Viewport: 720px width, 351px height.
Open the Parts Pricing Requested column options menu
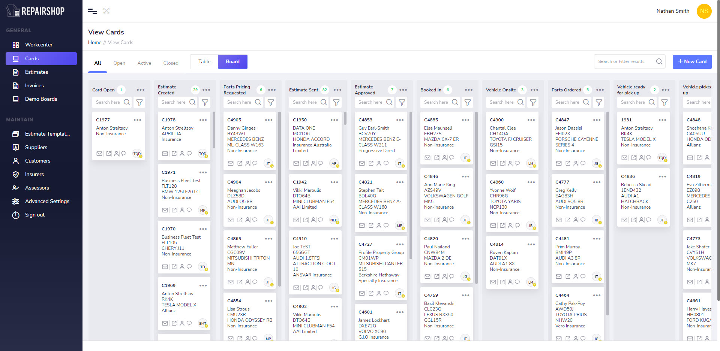(x=272, y=90)
